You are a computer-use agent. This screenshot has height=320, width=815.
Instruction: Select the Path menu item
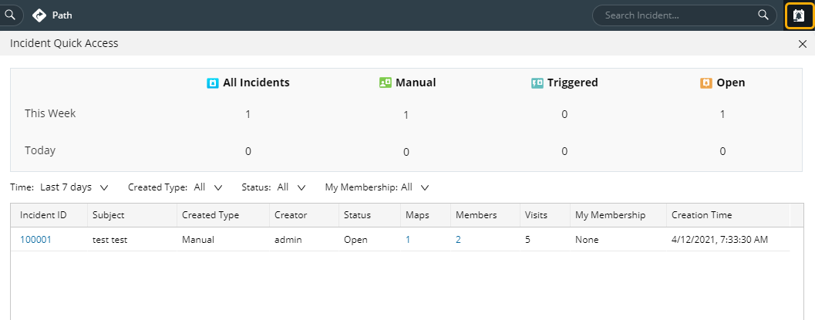click(x=52, y=15)
